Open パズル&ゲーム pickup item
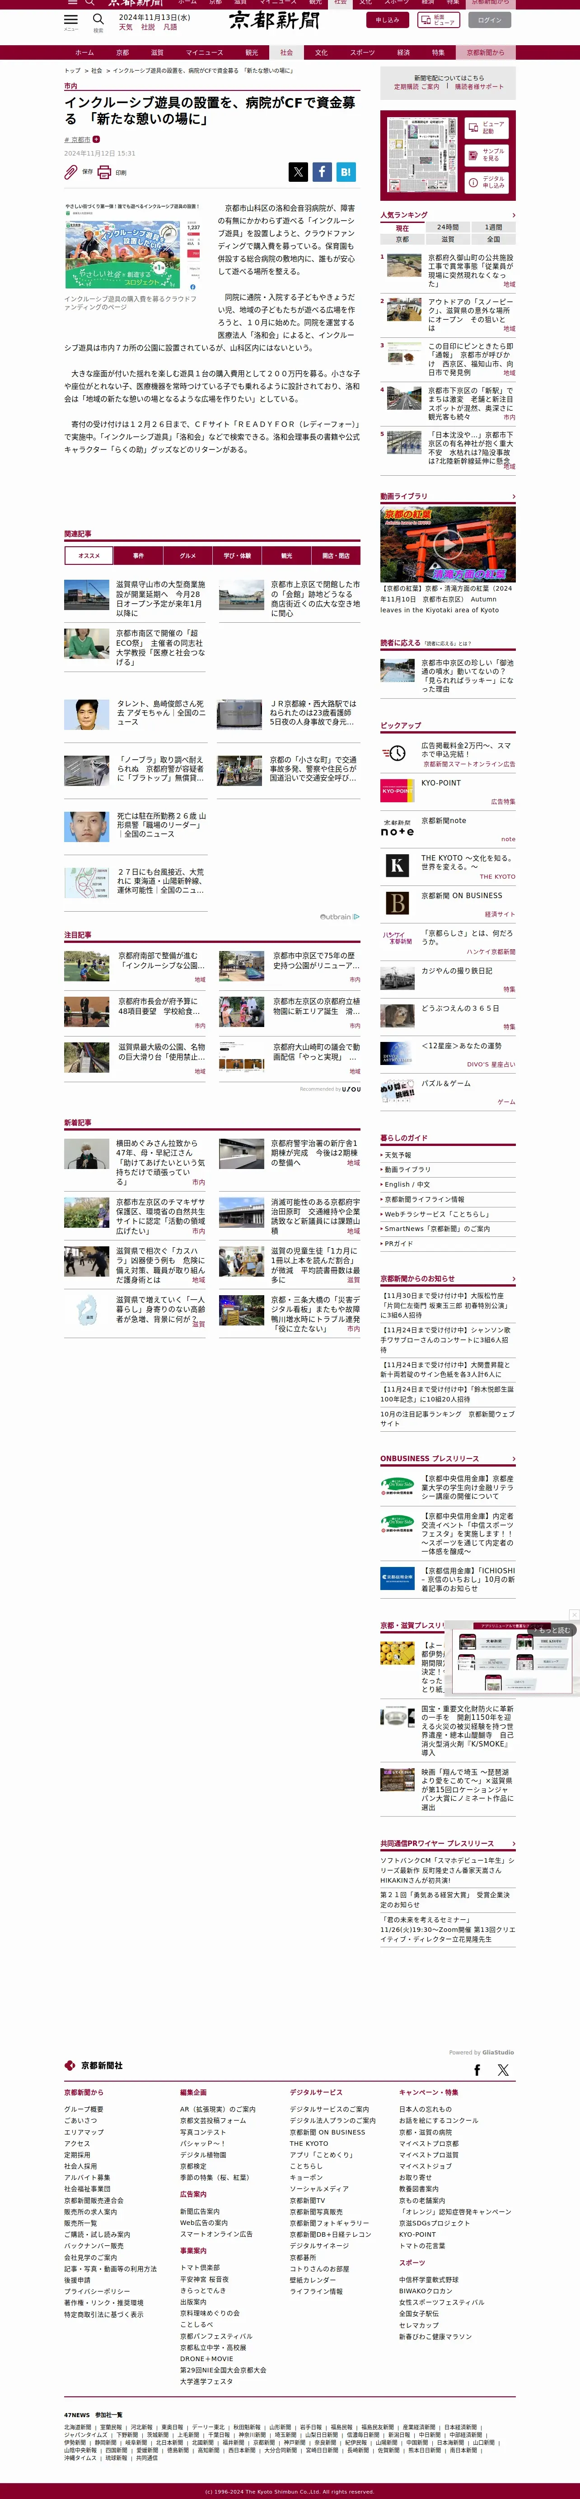This screenshot has width=580, height=2499. coord(447,1091)
